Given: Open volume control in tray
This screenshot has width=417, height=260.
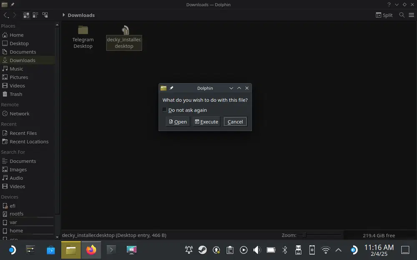Looking at the screenshot, I should pos(257,250).
